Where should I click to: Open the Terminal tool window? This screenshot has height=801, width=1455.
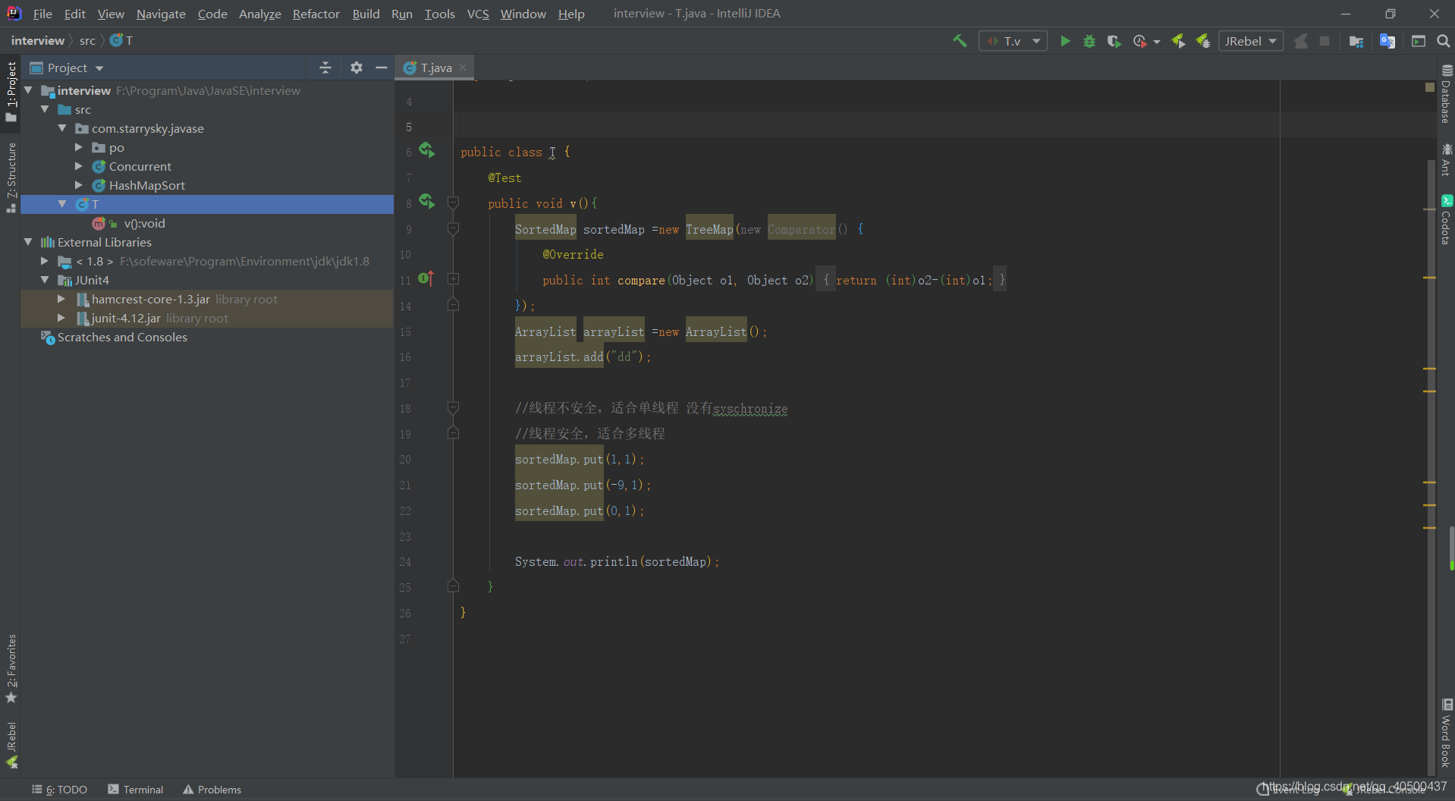click(x=136, y=790)
